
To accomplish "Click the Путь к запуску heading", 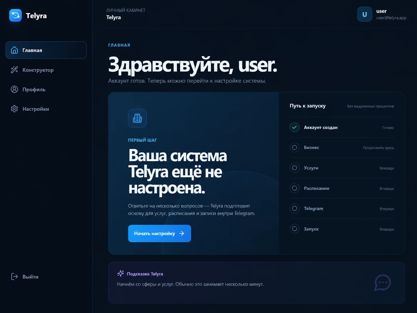I will pos(308,106).
